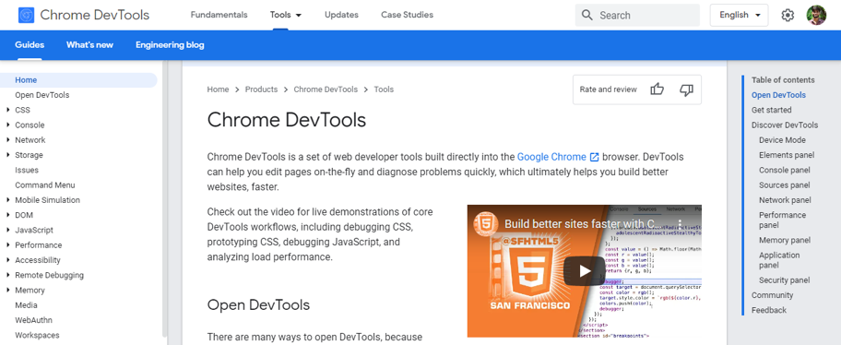The height and width of the screenshot is (345, 841).
Task: Expand the Memory sidebar section
Action: click(x=8, y=291)
